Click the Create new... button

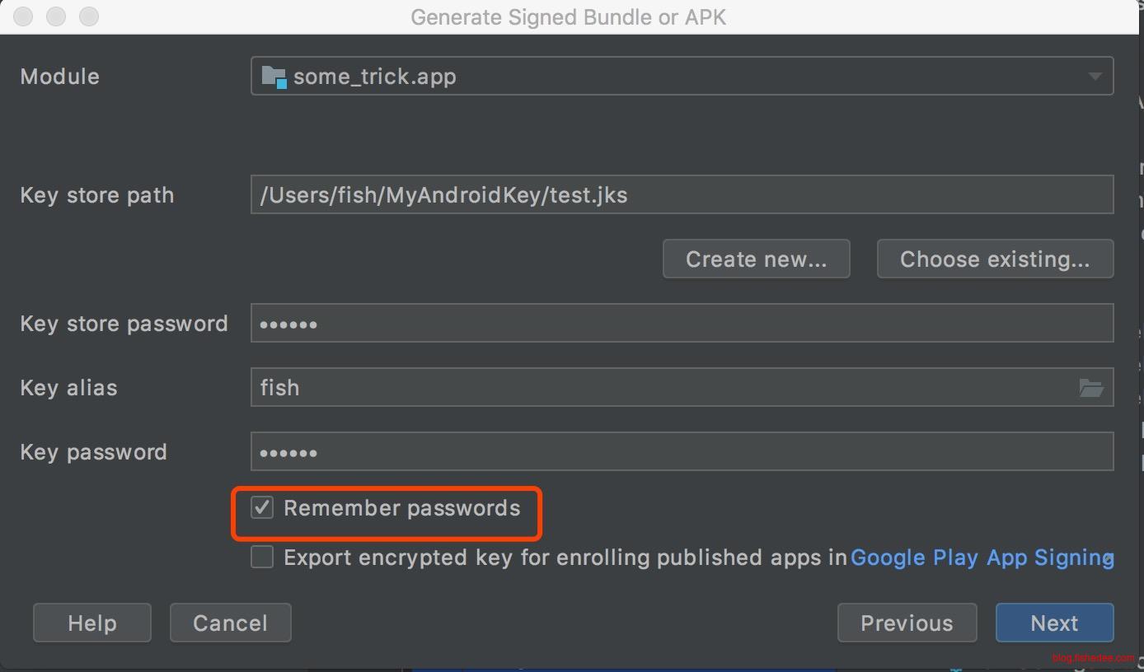coord(756,259)
